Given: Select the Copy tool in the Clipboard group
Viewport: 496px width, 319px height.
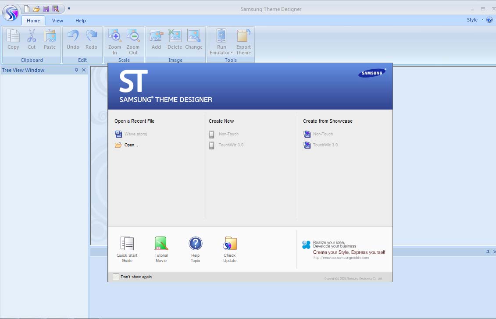Looking at the screenshot, I should pos(13,39).
